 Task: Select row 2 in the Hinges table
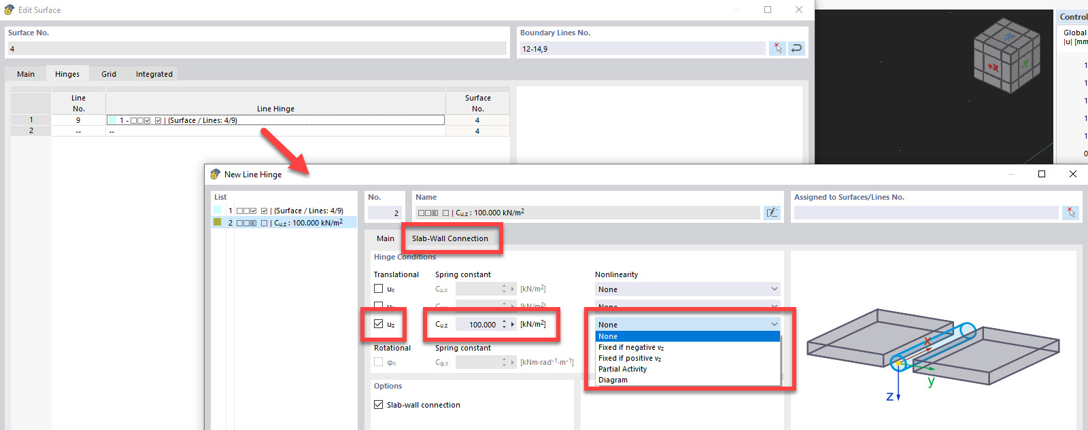[x=31, y=130]
